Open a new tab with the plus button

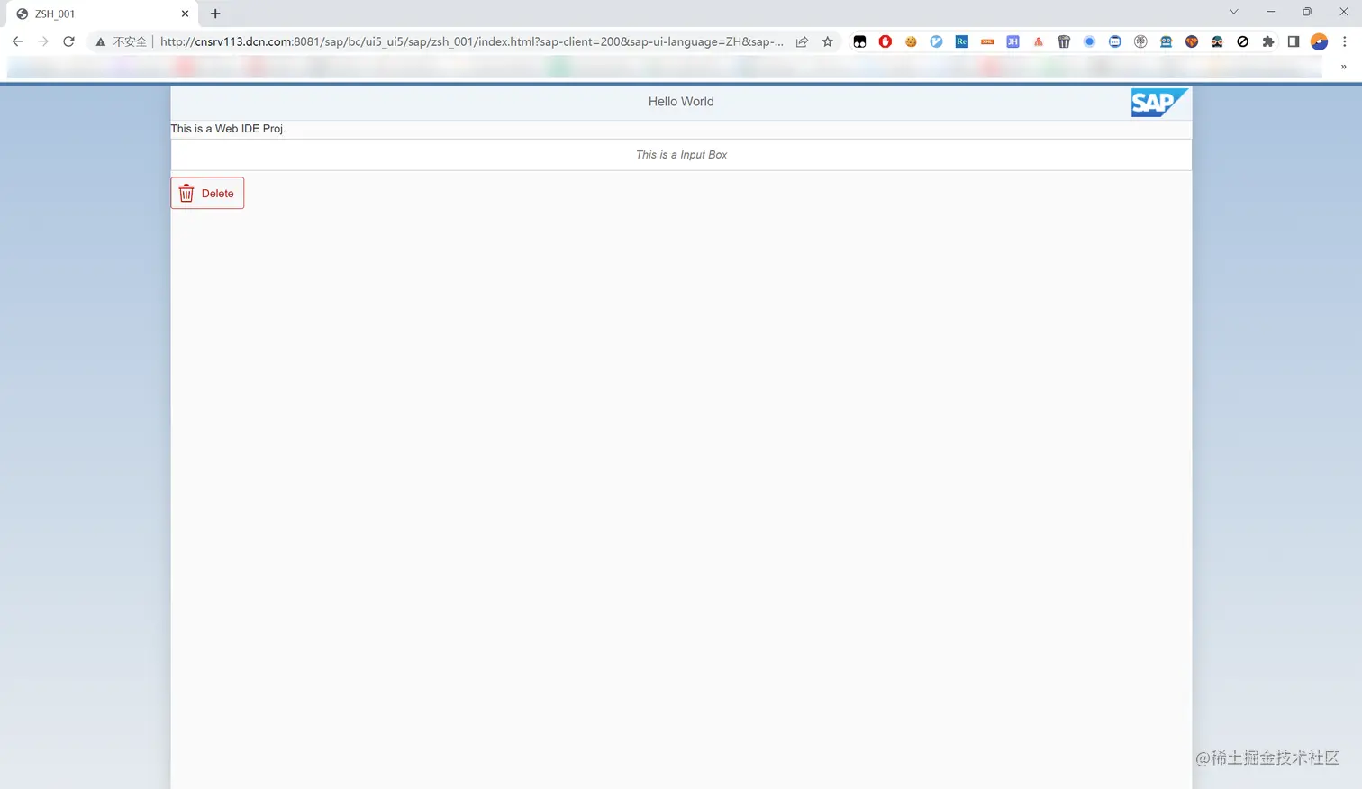coord(214,14)
